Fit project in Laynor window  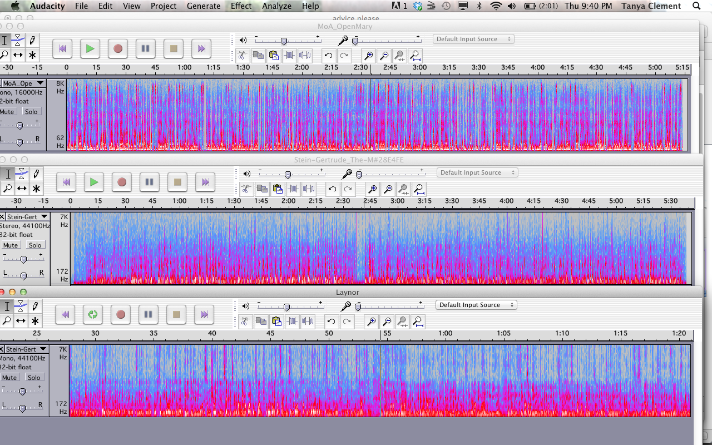[418, 321]
